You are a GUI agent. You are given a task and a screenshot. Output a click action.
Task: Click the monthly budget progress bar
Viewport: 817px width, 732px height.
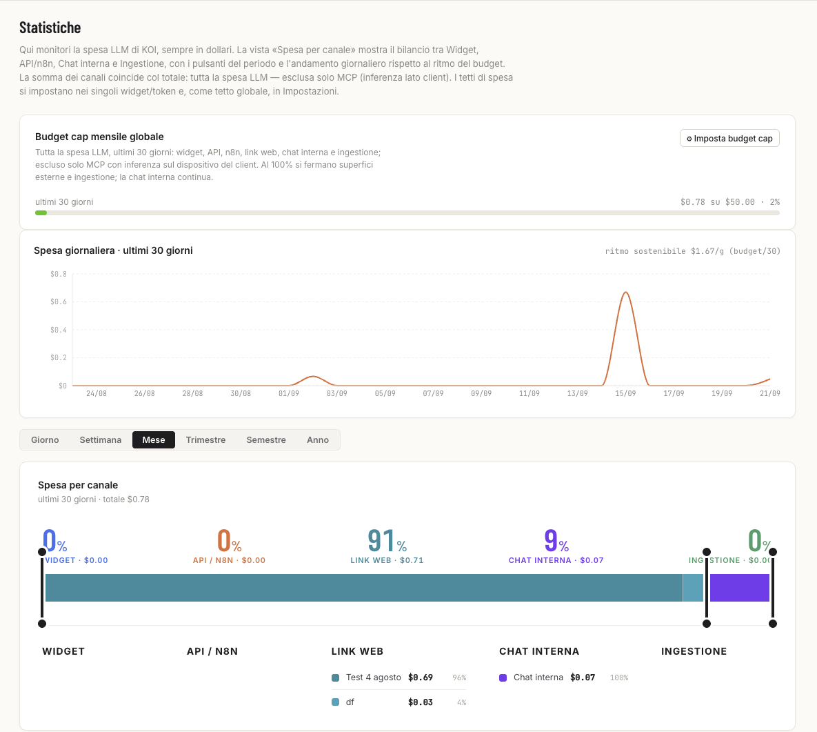tap(407, 212)
